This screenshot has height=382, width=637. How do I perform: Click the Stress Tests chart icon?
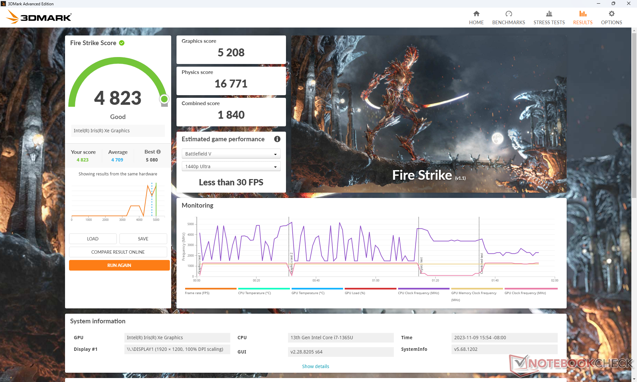[549, 14]
